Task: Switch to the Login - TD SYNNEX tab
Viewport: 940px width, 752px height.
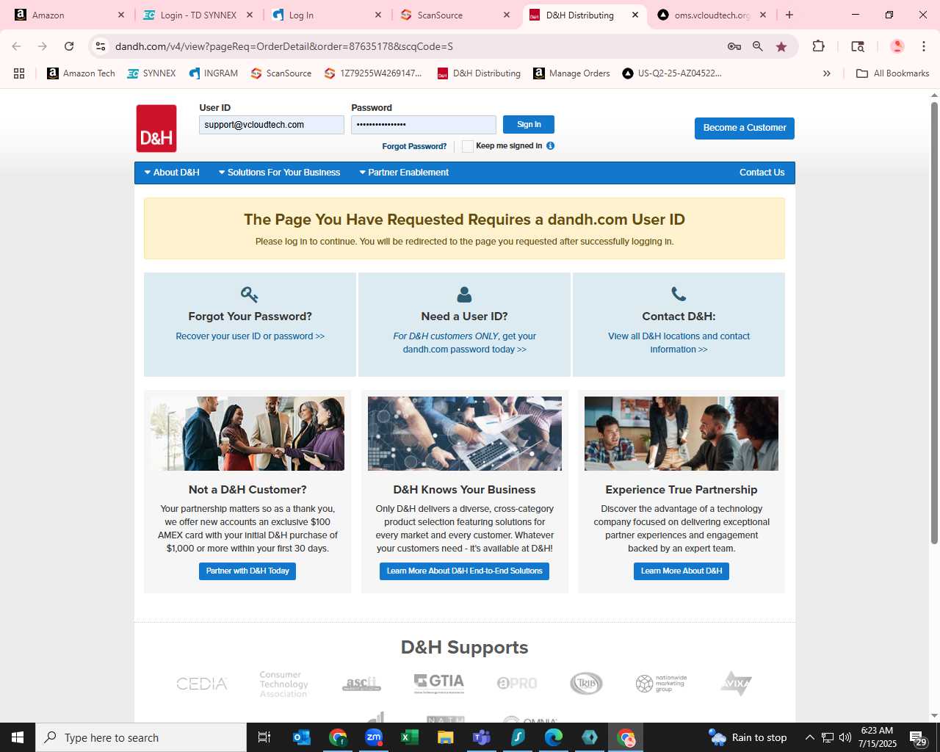Action: pos(198,15)
